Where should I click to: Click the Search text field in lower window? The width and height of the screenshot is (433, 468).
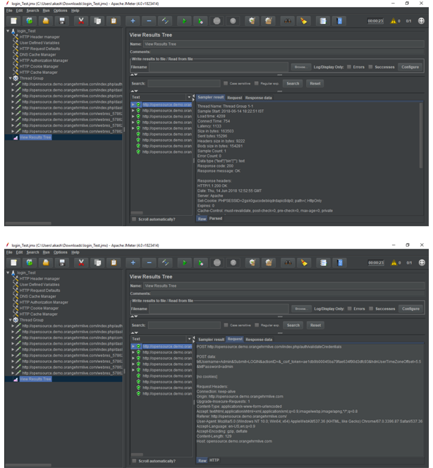click(x=184, y=326)
